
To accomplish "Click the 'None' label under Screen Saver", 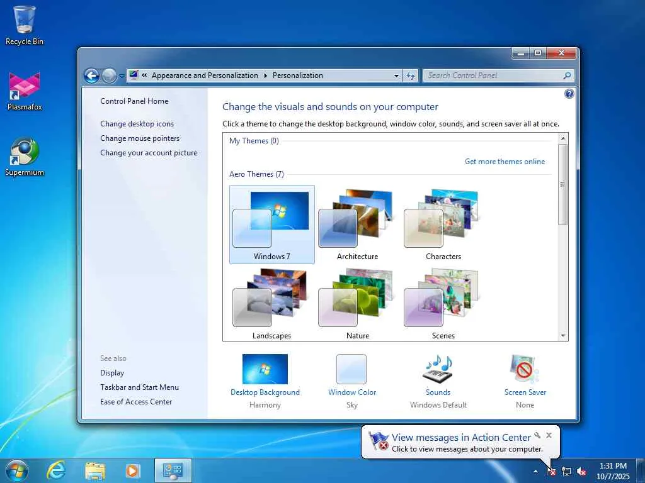I will point(525,405).
